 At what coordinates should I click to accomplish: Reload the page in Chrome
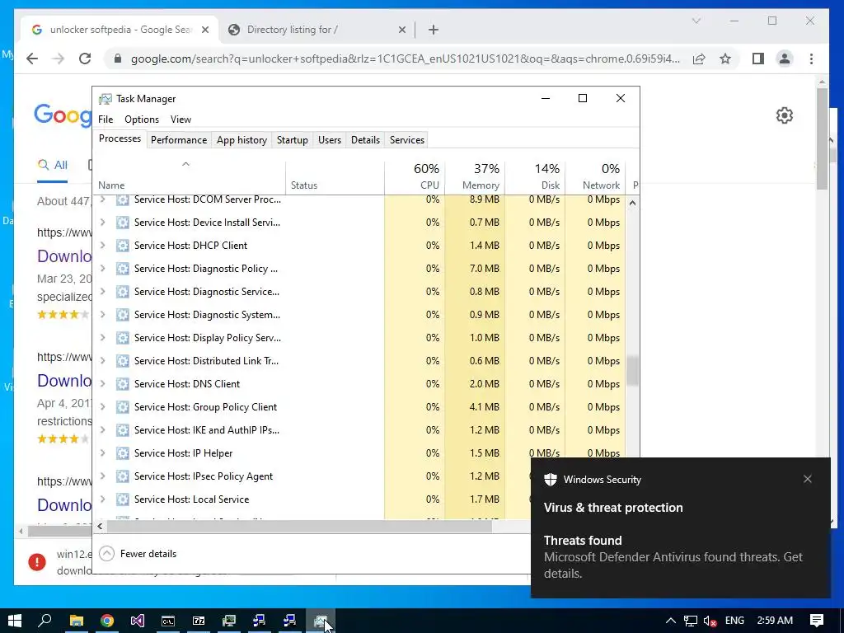tap(85, 59)
